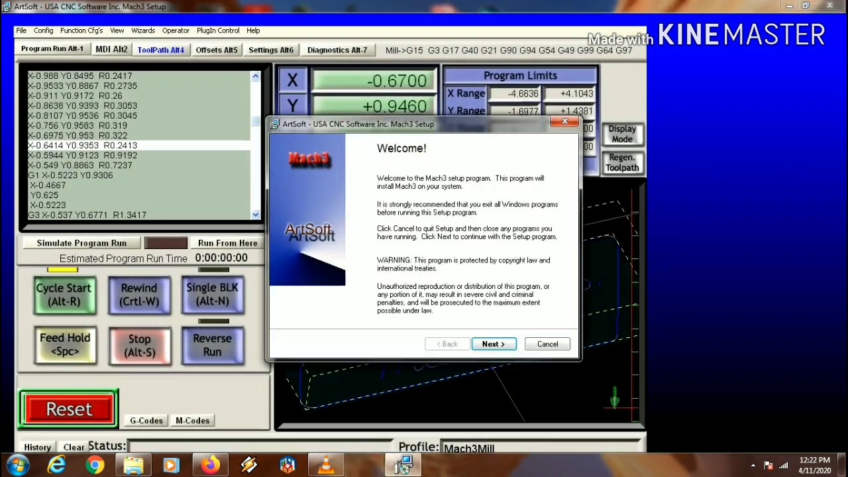
Task: Open the Config menu
Action: 43,30
